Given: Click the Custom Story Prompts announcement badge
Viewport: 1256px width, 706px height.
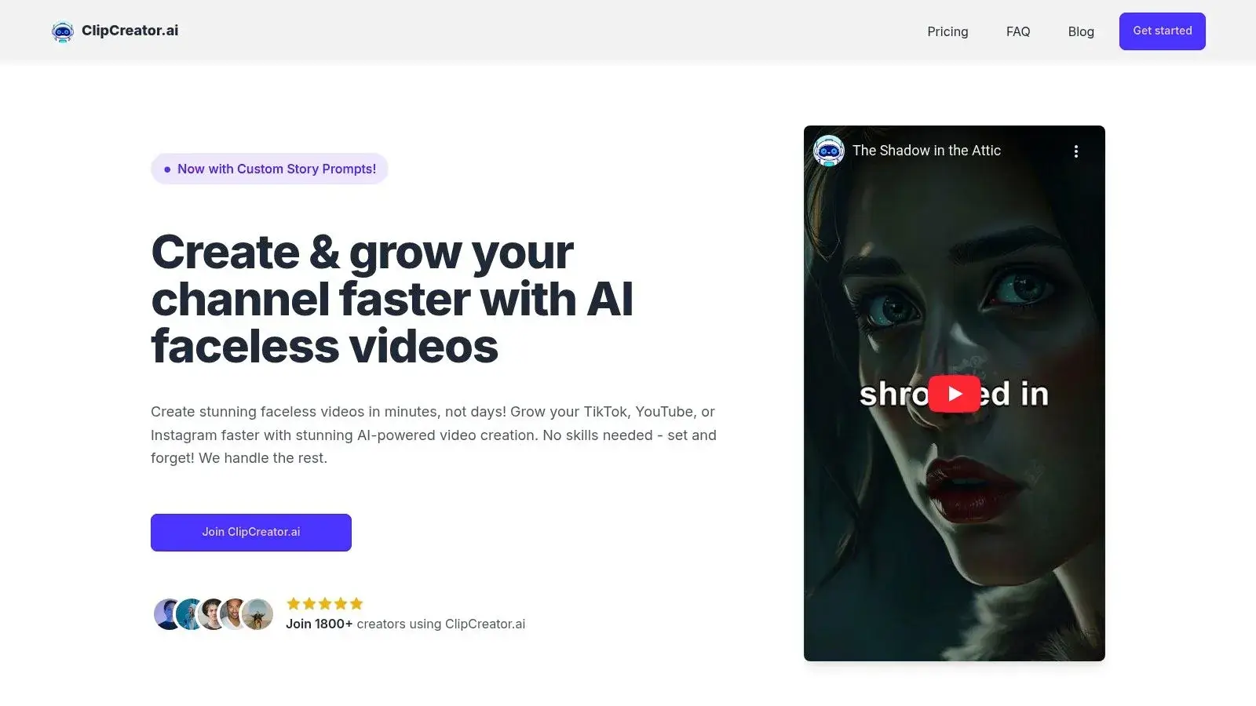Looking at the screenshot, I should (x=269, y=169).
